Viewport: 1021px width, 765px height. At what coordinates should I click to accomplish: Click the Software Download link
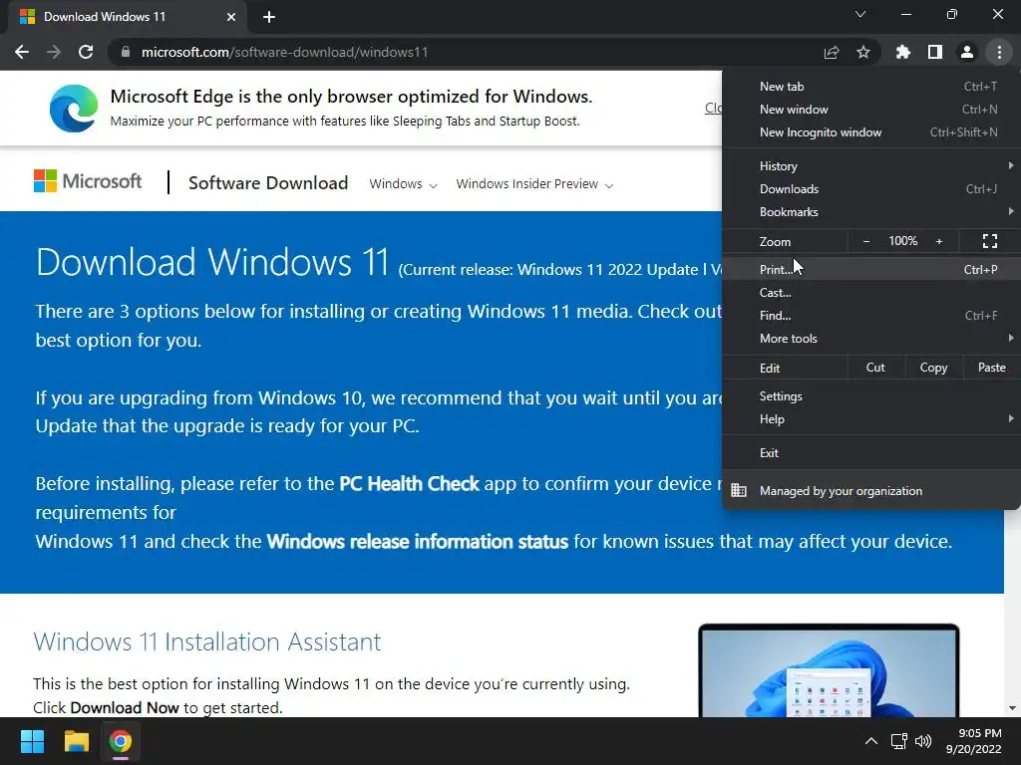(x=267, y=183)
